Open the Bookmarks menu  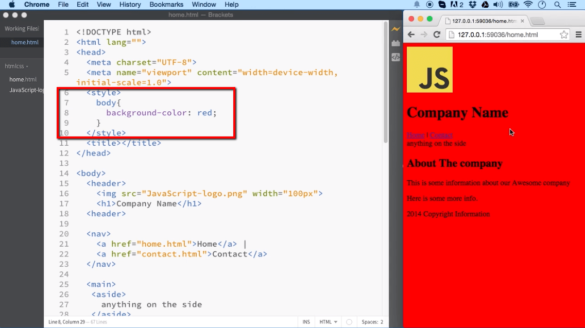(166, 5)
